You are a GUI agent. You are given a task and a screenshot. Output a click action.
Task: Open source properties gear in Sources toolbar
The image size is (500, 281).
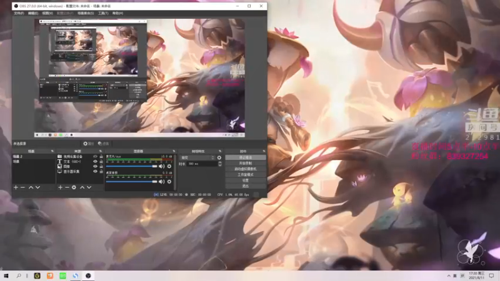74,187
